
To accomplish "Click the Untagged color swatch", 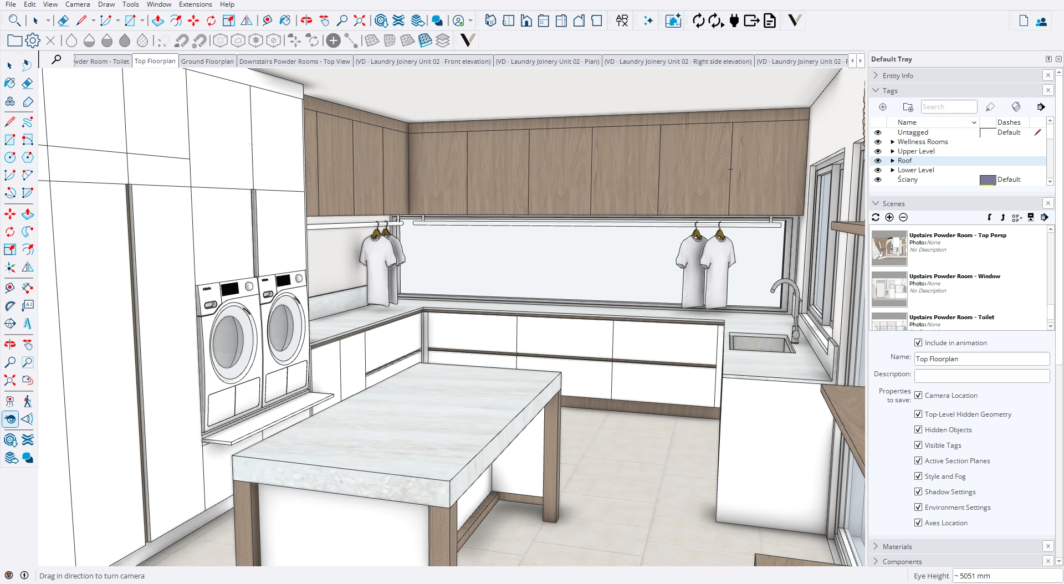I will pyautogui.click(x=988, y=132).
